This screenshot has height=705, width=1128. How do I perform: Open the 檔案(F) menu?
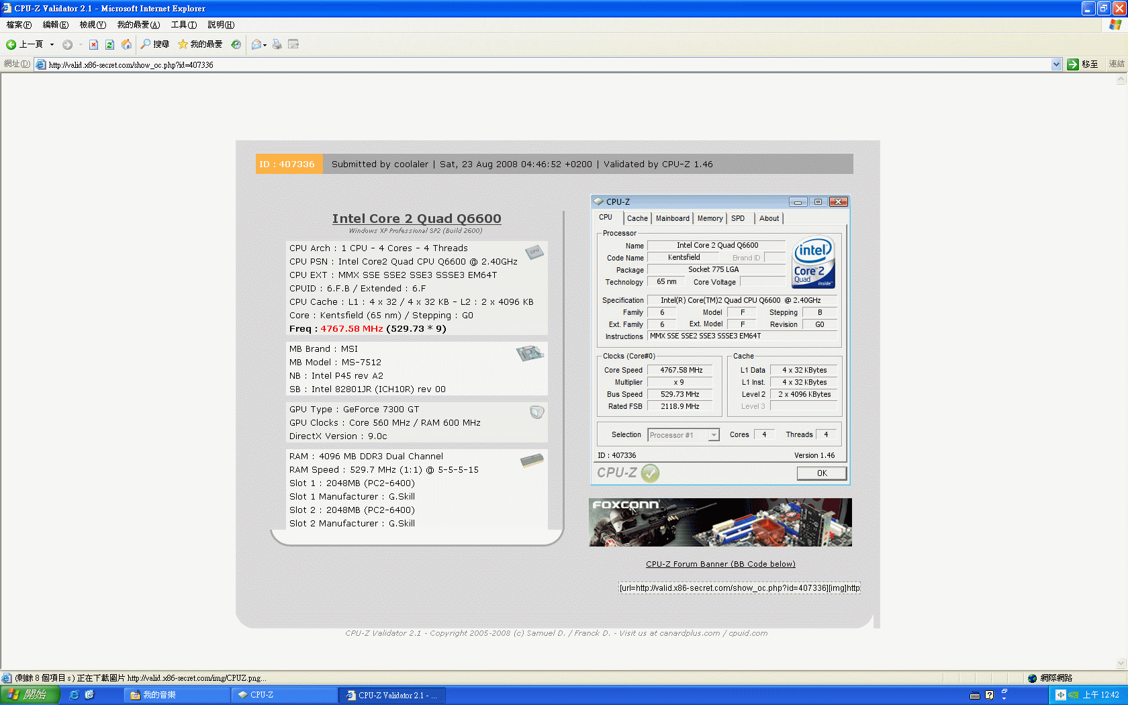[x=19, y=25]
